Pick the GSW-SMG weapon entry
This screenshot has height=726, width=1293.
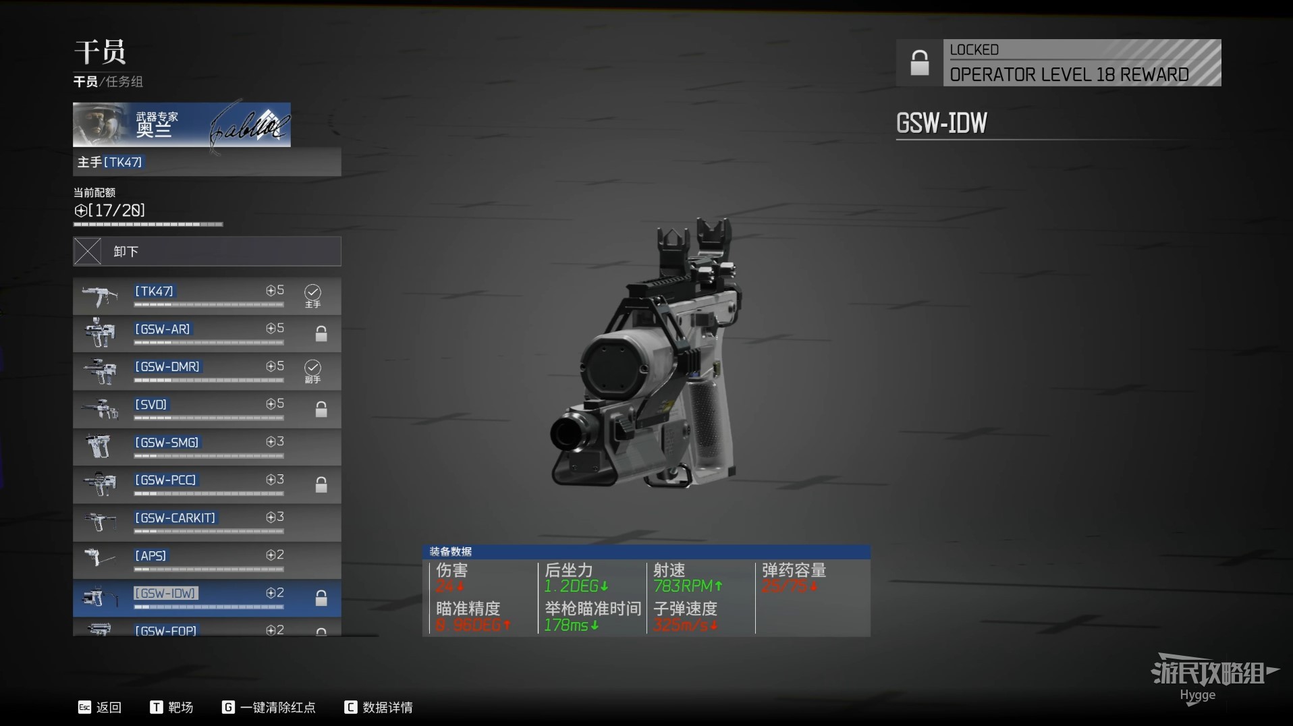pyautogui.click(x=207, y=447)
